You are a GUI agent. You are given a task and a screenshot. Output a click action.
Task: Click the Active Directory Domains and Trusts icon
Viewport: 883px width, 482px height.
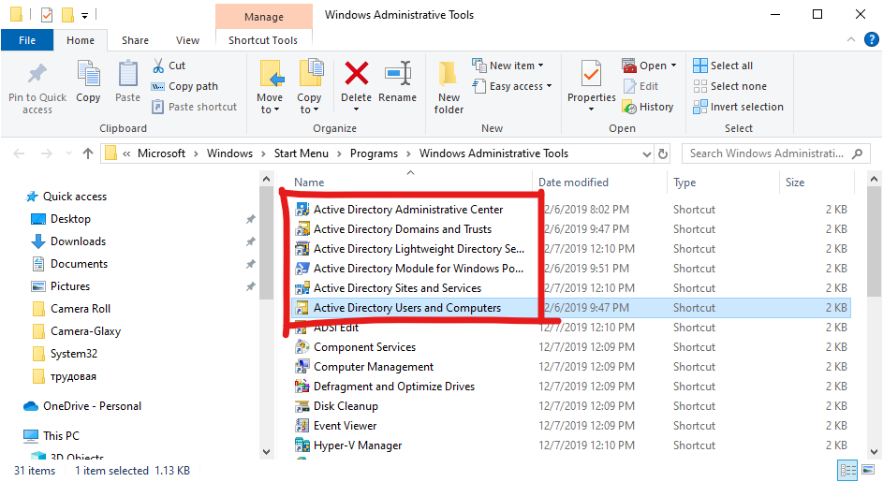302,229
